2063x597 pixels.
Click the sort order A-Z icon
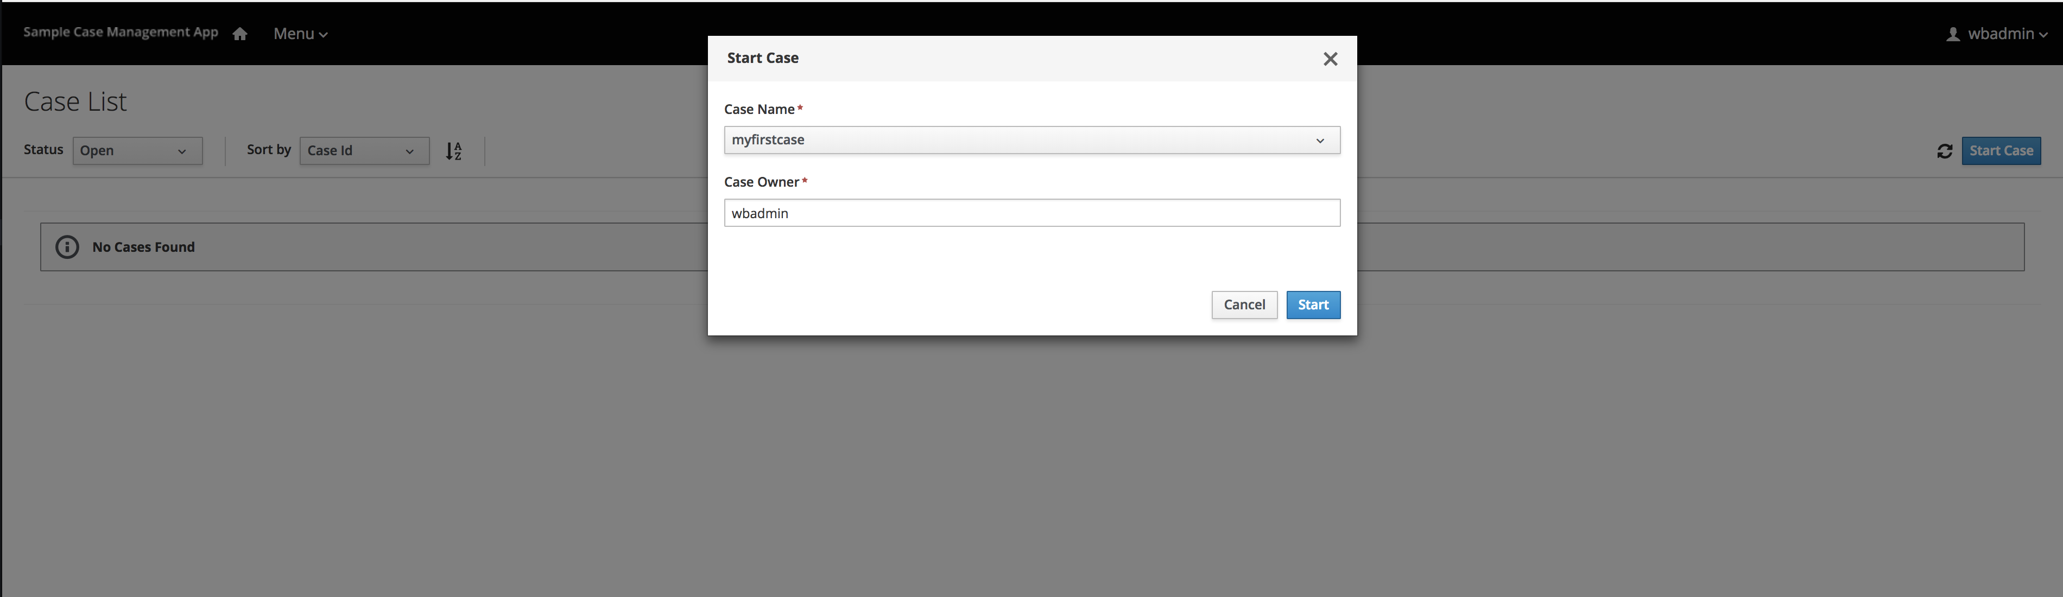click(454, 150)
